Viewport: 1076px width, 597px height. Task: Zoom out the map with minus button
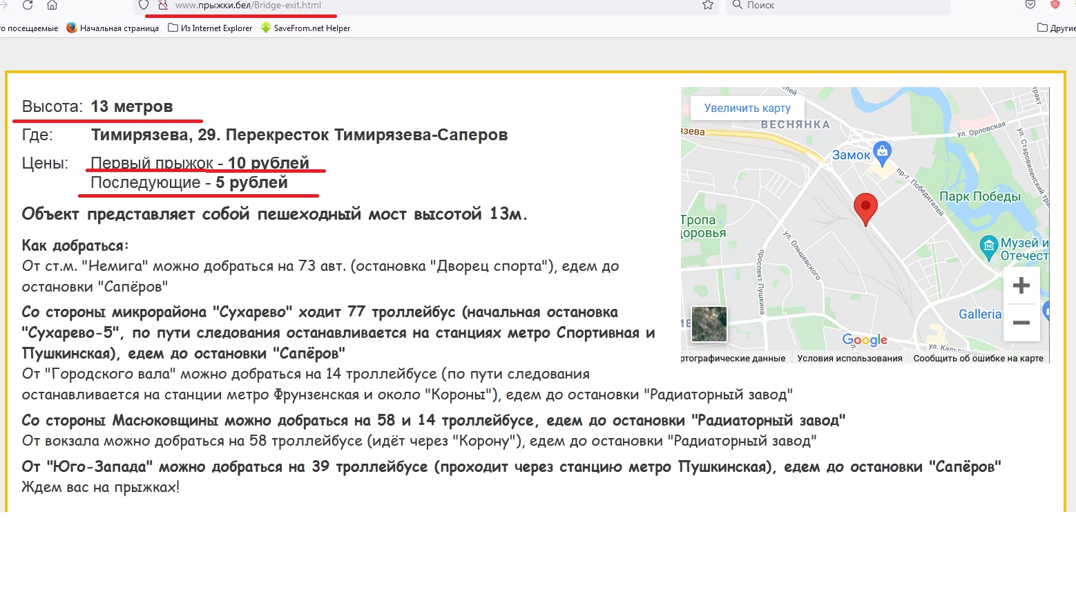point(1021,323)
